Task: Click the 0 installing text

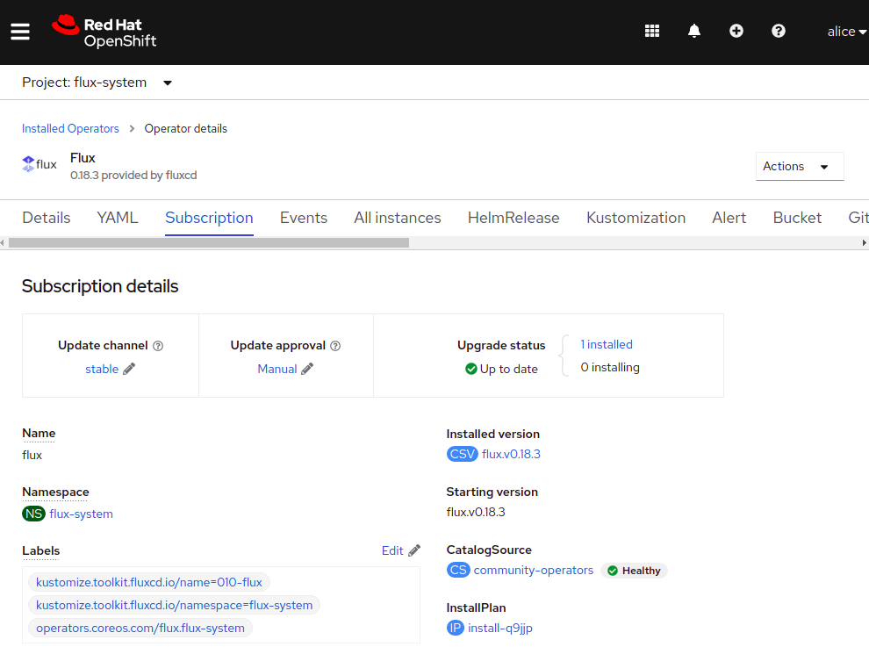Action: coord(610,368)
